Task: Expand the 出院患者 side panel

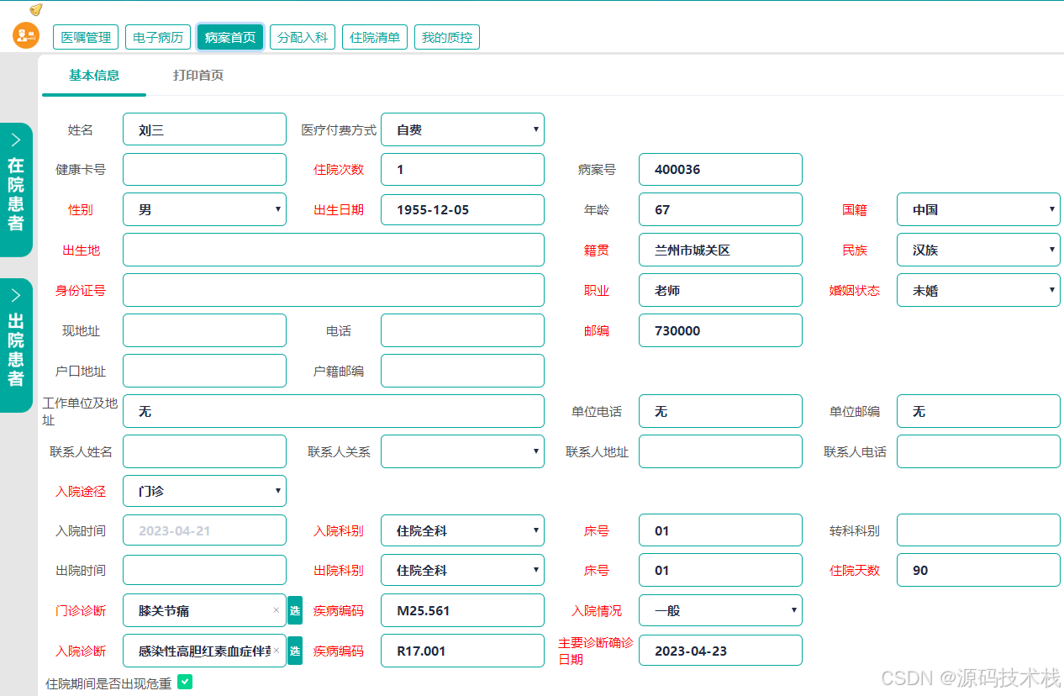Action: (x=16, y=345)
